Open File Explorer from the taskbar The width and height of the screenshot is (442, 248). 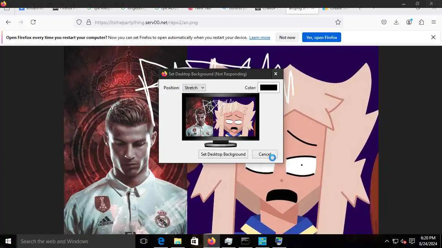pos(177,241)
